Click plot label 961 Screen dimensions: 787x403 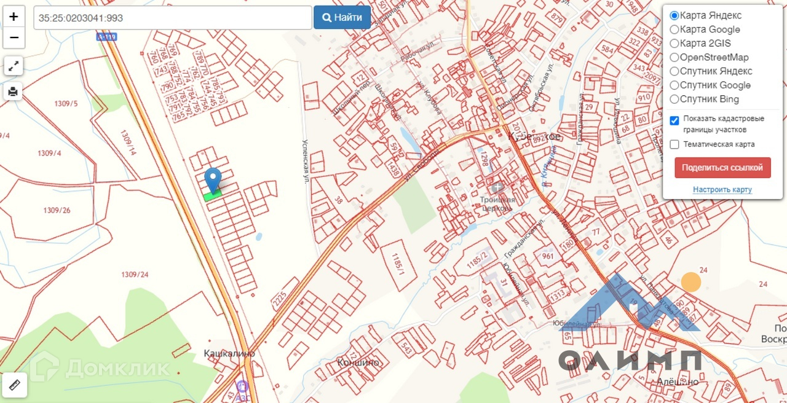[x=547, y=256]
